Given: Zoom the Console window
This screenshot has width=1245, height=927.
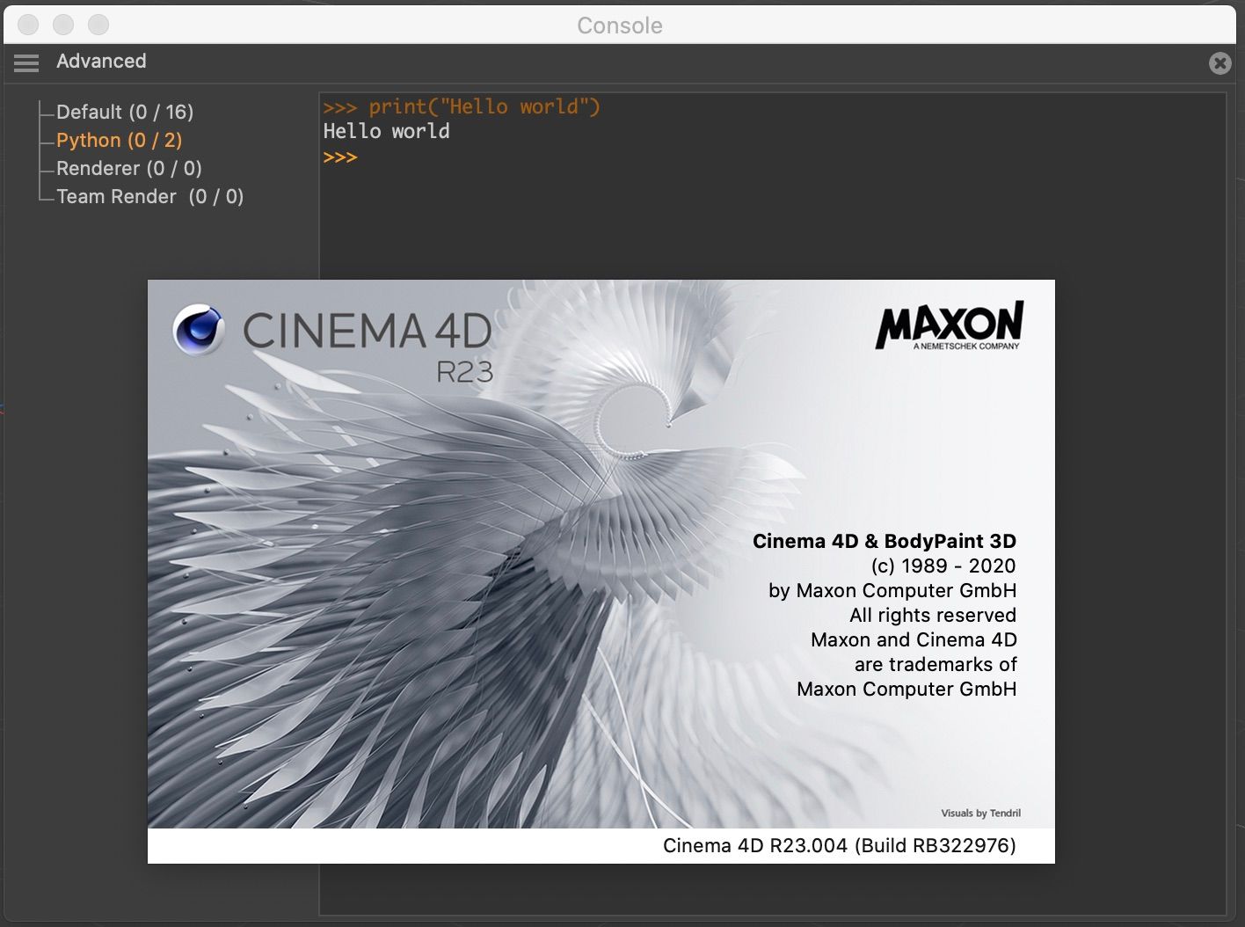Looking at the screenshot, I should tap(98, 25).
